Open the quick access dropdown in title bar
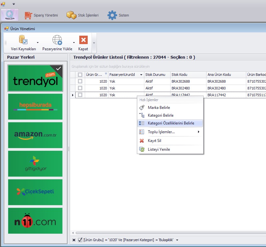Image resolution: width=266 pixels, height=247 pixels. [14, 4]
